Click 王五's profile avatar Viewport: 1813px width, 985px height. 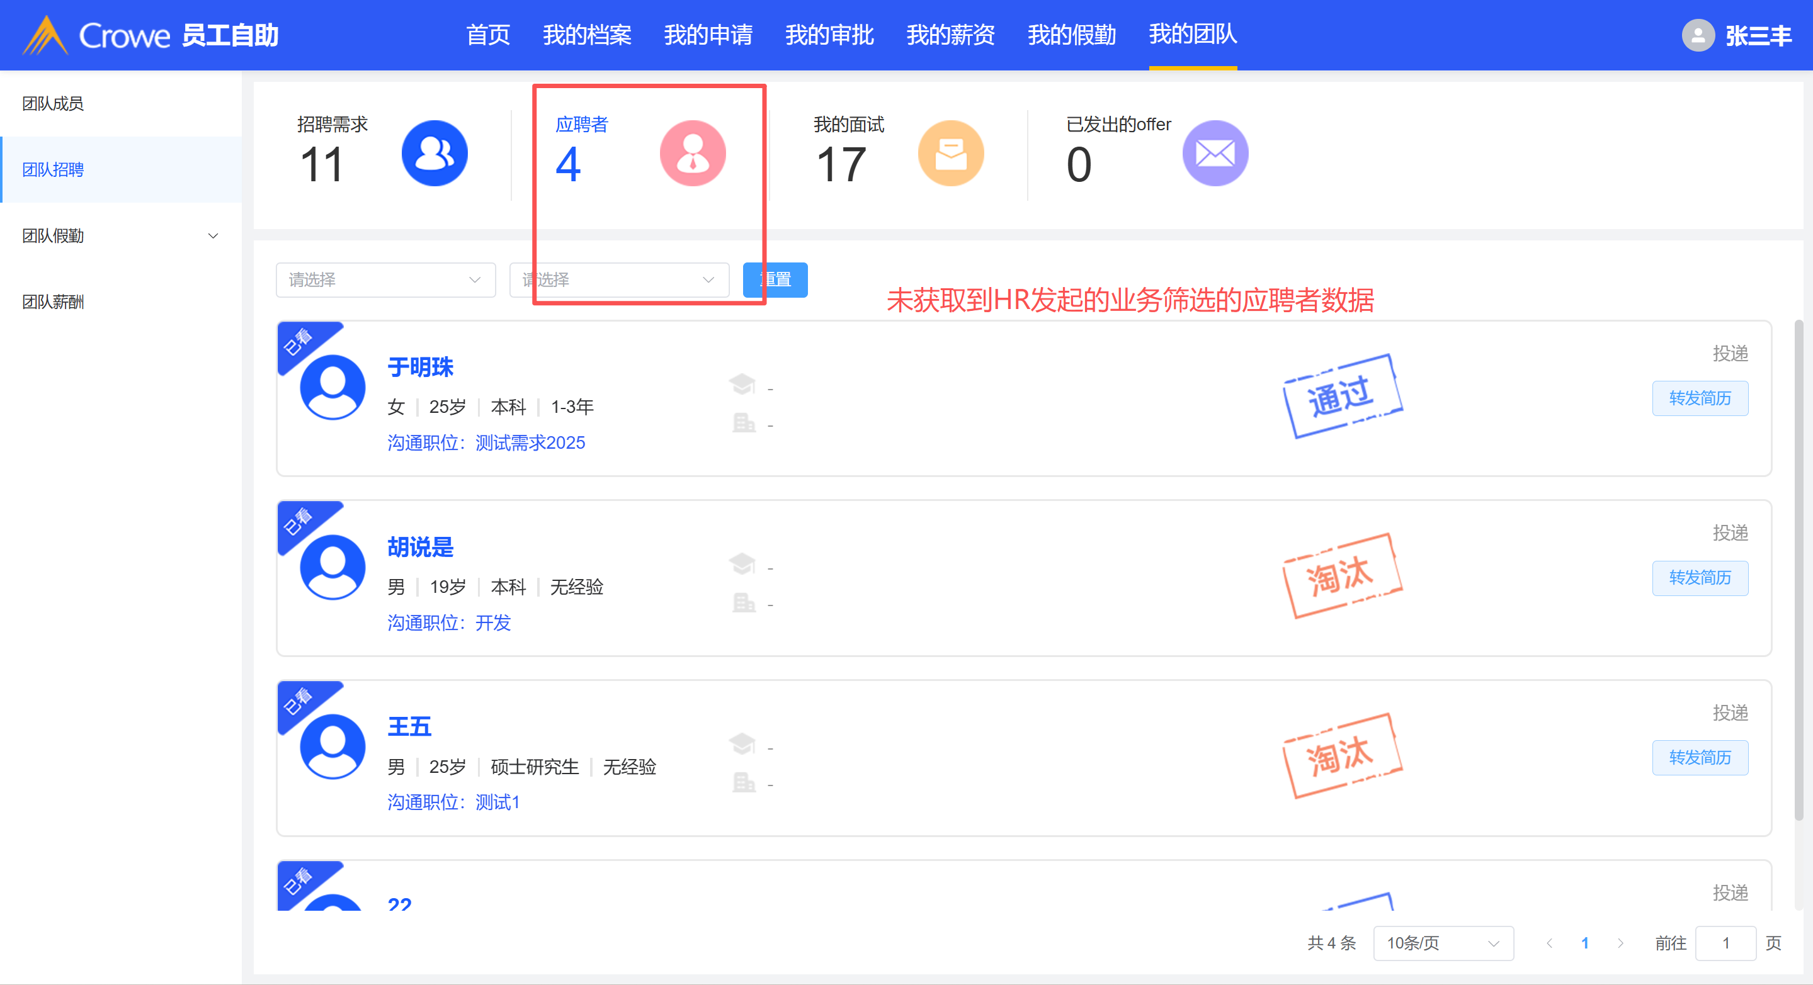tap(332, 746)
